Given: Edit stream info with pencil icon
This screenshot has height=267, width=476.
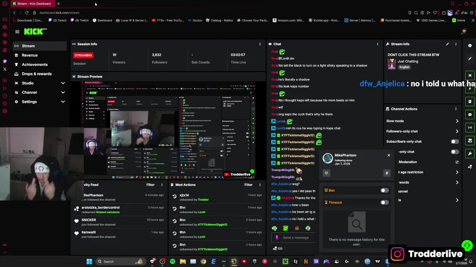Looking at the screenshot, I should click(447, 44).
